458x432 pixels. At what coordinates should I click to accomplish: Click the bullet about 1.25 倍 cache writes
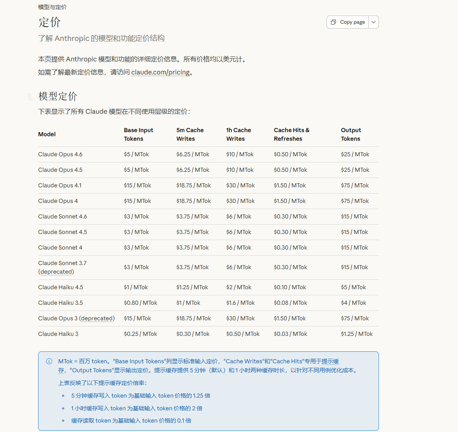141,396
